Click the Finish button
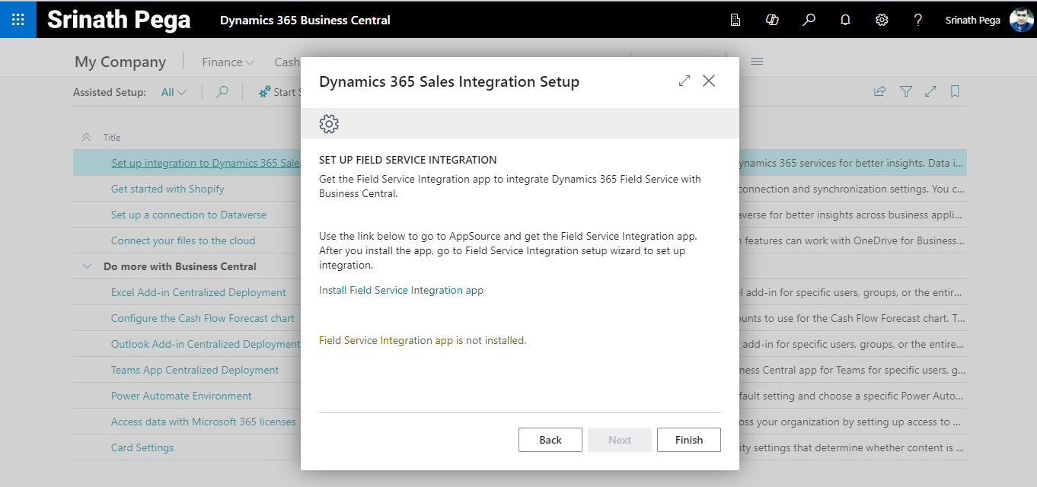 pyautogui.click(x=688, y=440)
